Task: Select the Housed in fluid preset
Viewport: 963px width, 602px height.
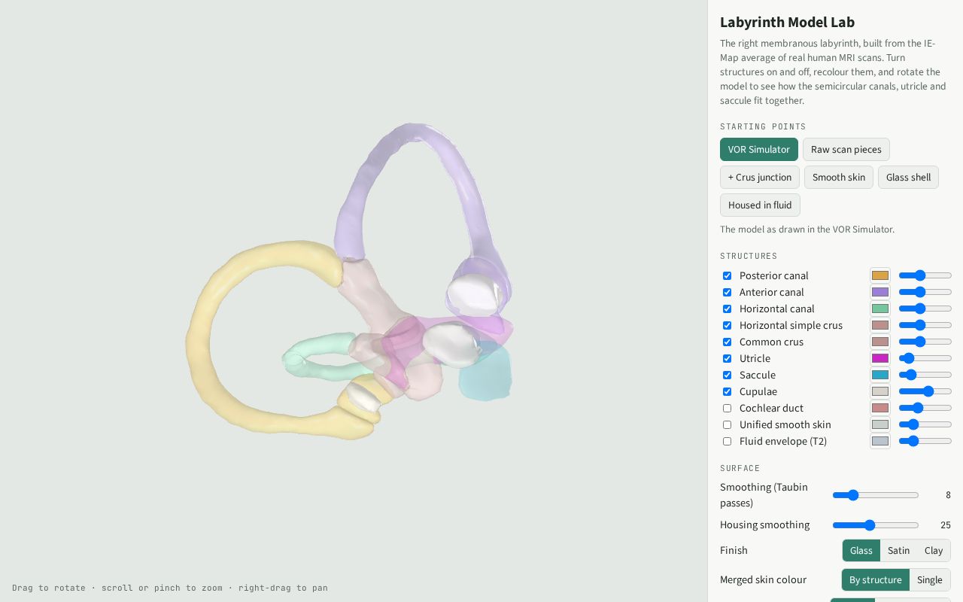Action: pyautogui.click(x=760, y=205)
